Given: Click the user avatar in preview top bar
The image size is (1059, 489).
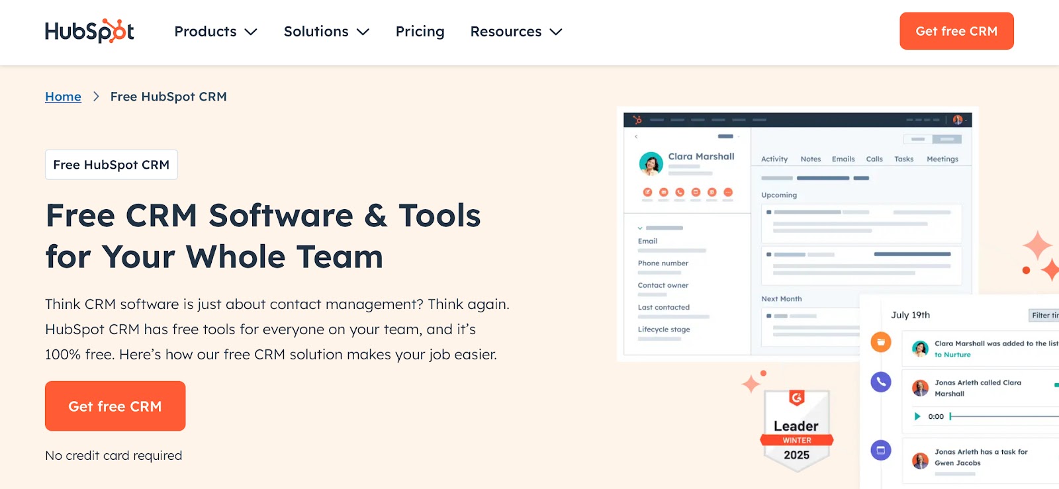Looking at the screenshot, I should [958, 120].
